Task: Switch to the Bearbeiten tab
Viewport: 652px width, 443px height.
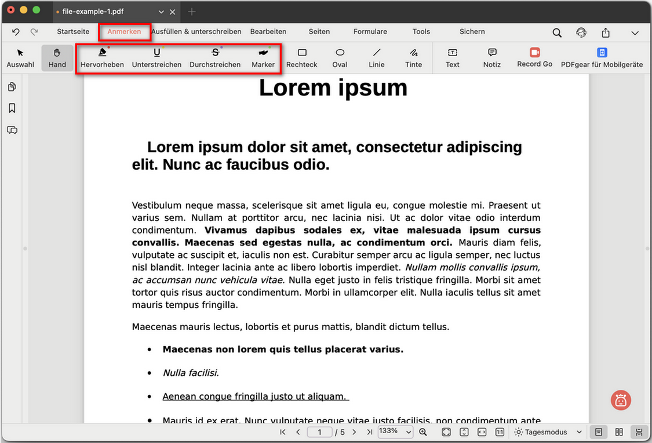Action: click(268, 32)
